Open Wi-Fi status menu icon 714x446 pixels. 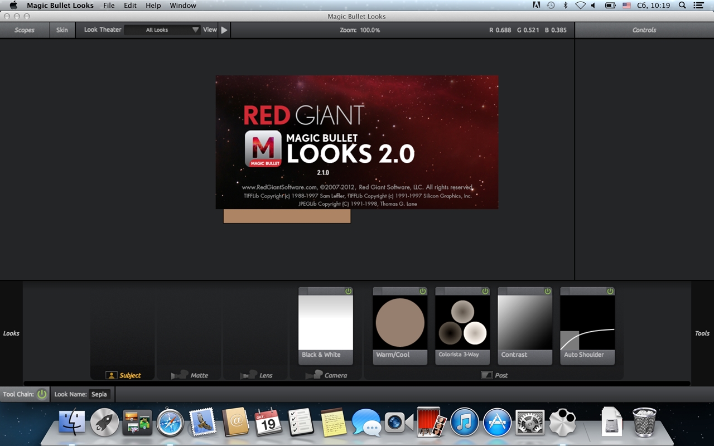coord(580,6)
